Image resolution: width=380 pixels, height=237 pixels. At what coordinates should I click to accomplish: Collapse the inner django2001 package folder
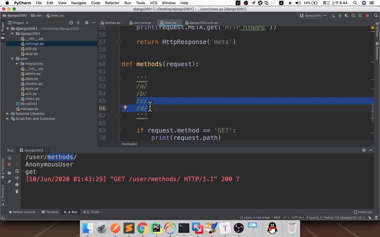[x=12, y=33]
